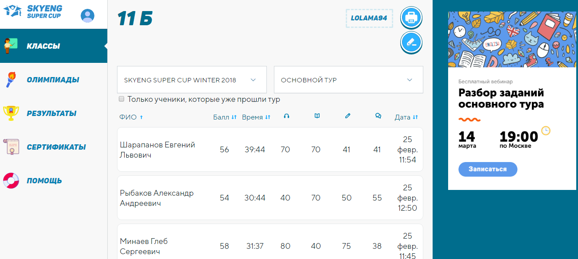Select student Рыбаков Александр Андреевич
Viewport: 578px width, 259px height.
pos(156,198)
